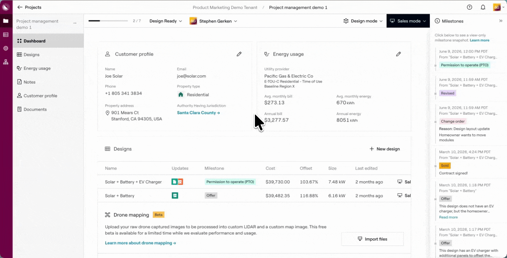Sort designs by Last edited column
The width and height of the screenshot is (507, 258).
pyautogui.click(x=366, y=168)
